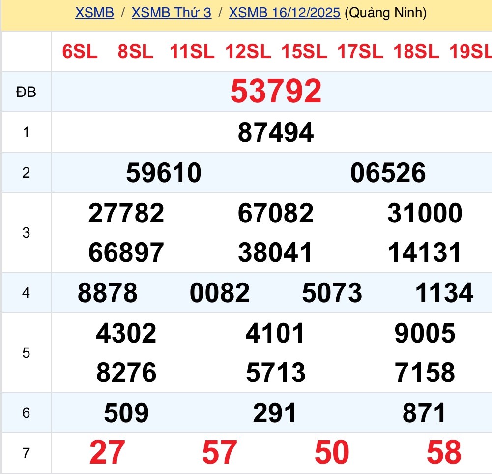Select third prize number 38041
Screen dimensions: 492x474
(x=276, y=253)
